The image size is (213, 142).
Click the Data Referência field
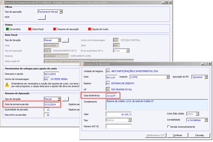pyautogui.click(x=111, y=96)
